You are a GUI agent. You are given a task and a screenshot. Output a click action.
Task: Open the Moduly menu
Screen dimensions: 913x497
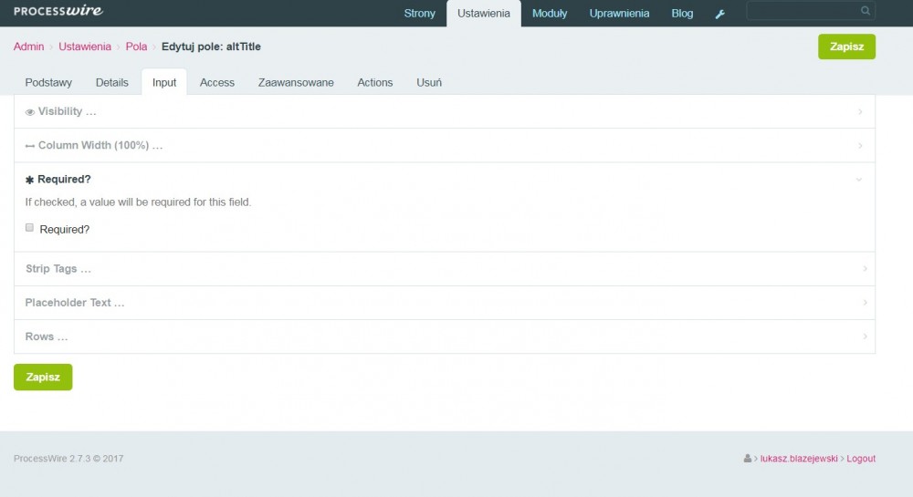pyautogui.click(x=550, y=14)
